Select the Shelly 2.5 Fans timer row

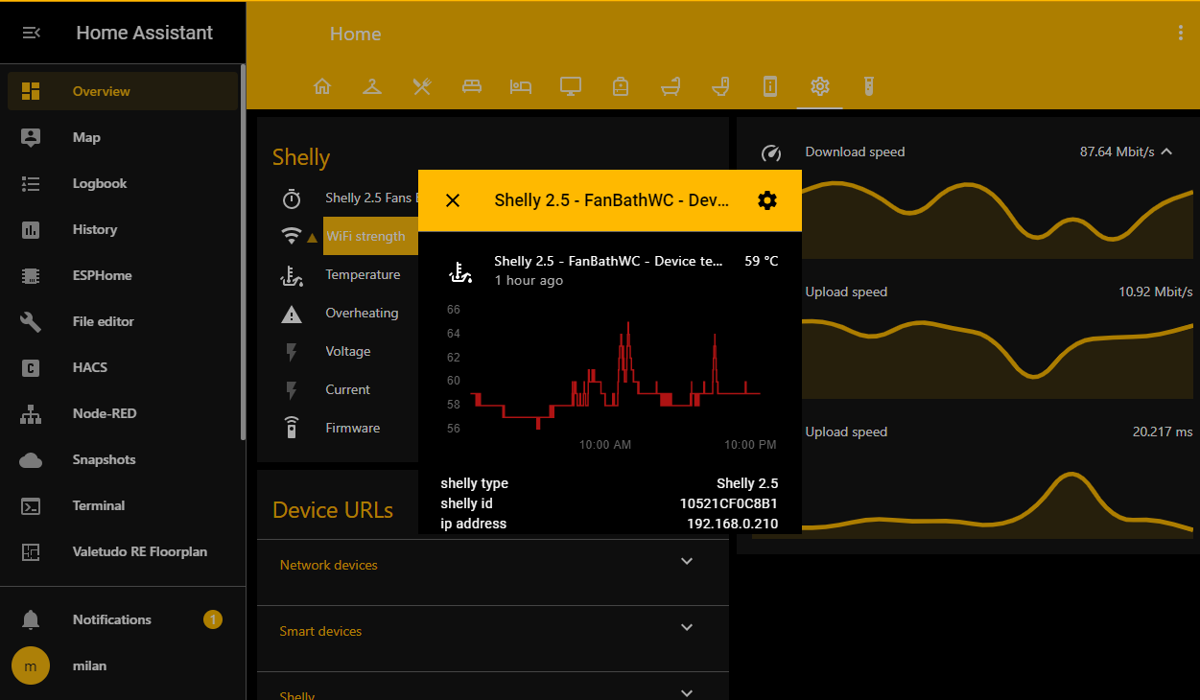point(345,198)
